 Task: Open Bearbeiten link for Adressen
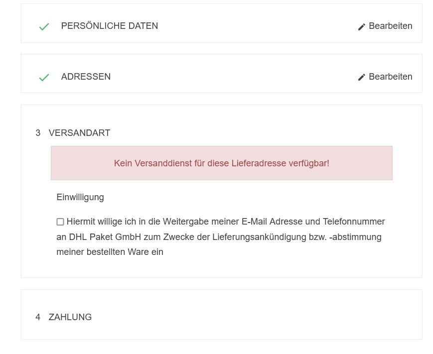390,77
